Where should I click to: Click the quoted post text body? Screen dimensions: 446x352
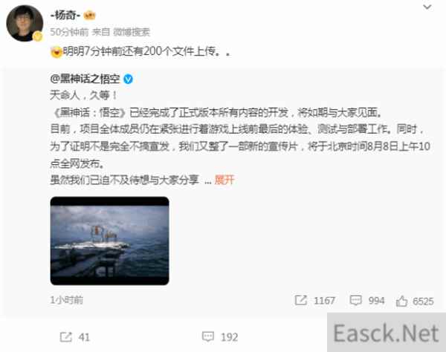click(x=240, y=138)
